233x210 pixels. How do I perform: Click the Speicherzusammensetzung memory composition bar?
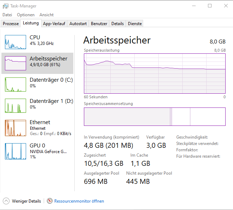[x=154, y=117]
